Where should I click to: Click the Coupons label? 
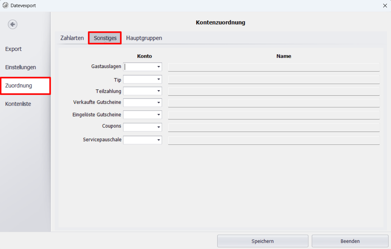(x=111, y=126)
